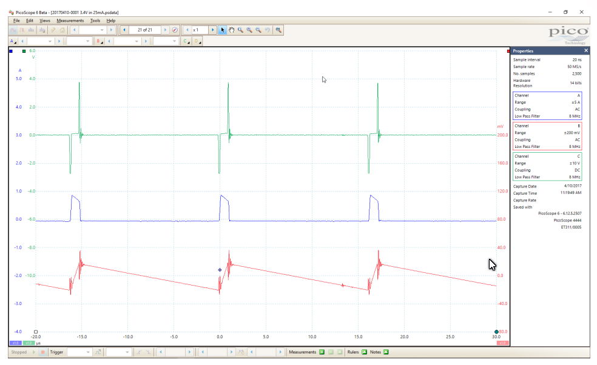
Task: Open the Measurements menu
Action: (70, 21)
